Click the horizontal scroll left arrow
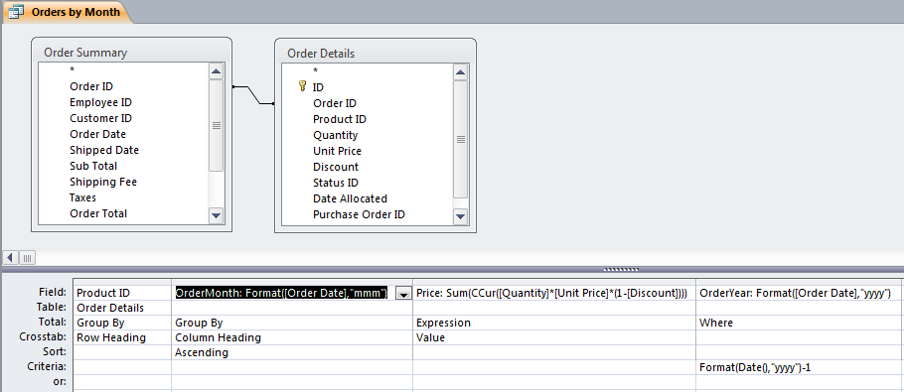Viewport: 904px width, 392px height. (11, 257)
